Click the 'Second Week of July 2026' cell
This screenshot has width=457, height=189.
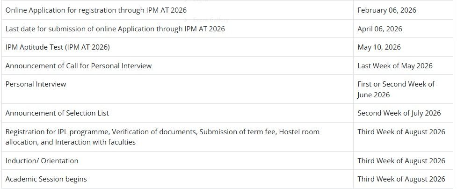coord(399,113)
